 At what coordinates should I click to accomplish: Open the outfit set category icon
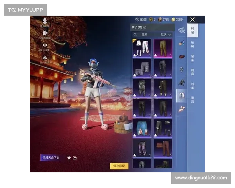click(x=182, y=31)
